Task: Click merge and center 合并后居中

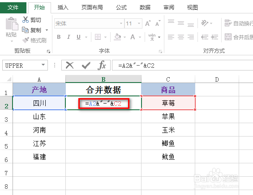Action: point(239,37)
